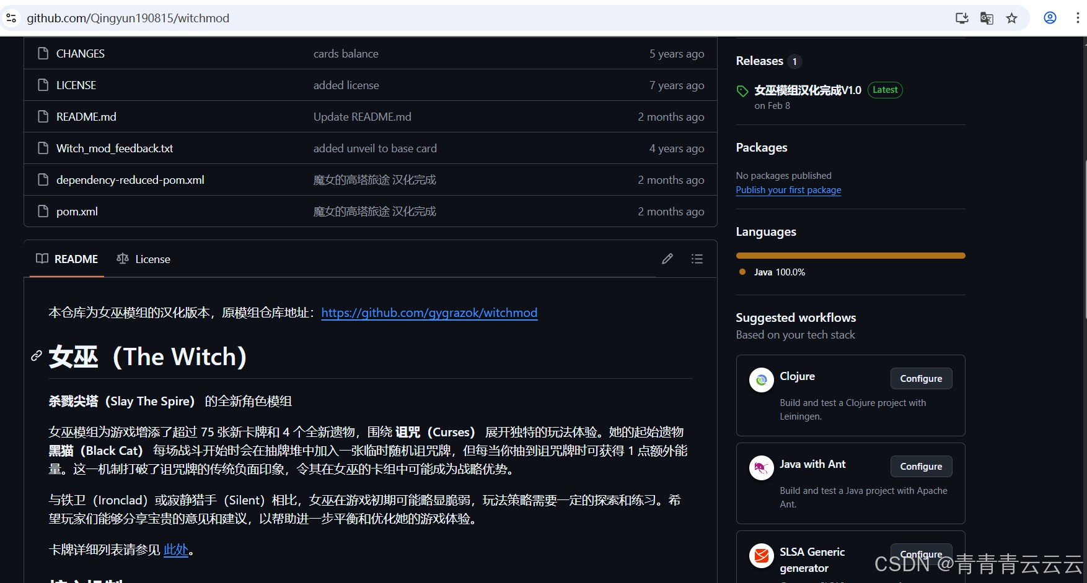
Task: Switch to the License tab
Action: [143, 259]
